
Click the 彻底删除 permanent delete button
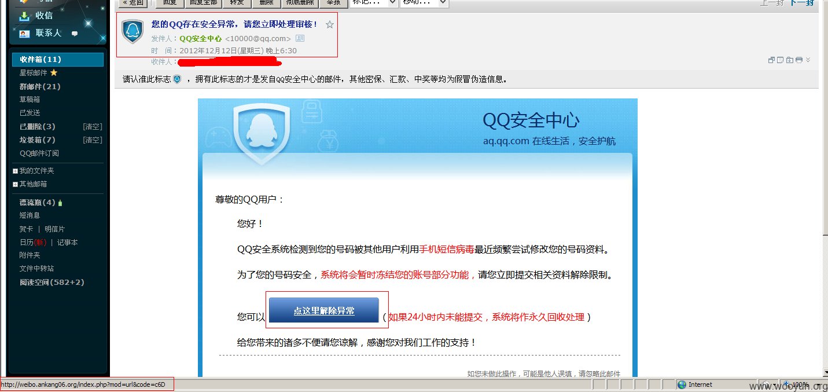click(299, 3)
